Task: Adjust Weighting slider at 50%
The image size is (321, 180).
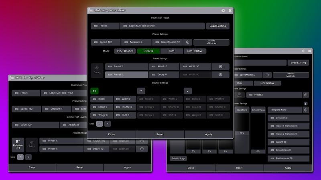Action: point(242,130)
